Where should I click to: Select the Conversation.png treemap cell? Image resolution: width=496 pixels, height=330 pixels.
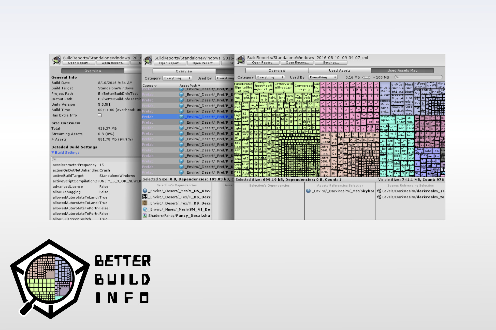pos(303,87)
